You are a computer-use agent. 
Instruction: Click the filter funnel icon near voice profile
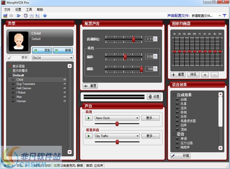tap(225, 16)
